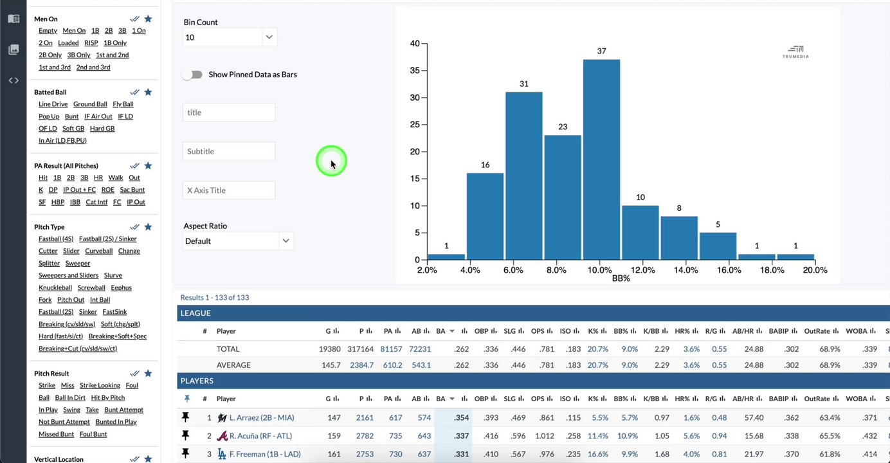
Task: Pin the R. Acuña player row
Action: click(186, 435)
